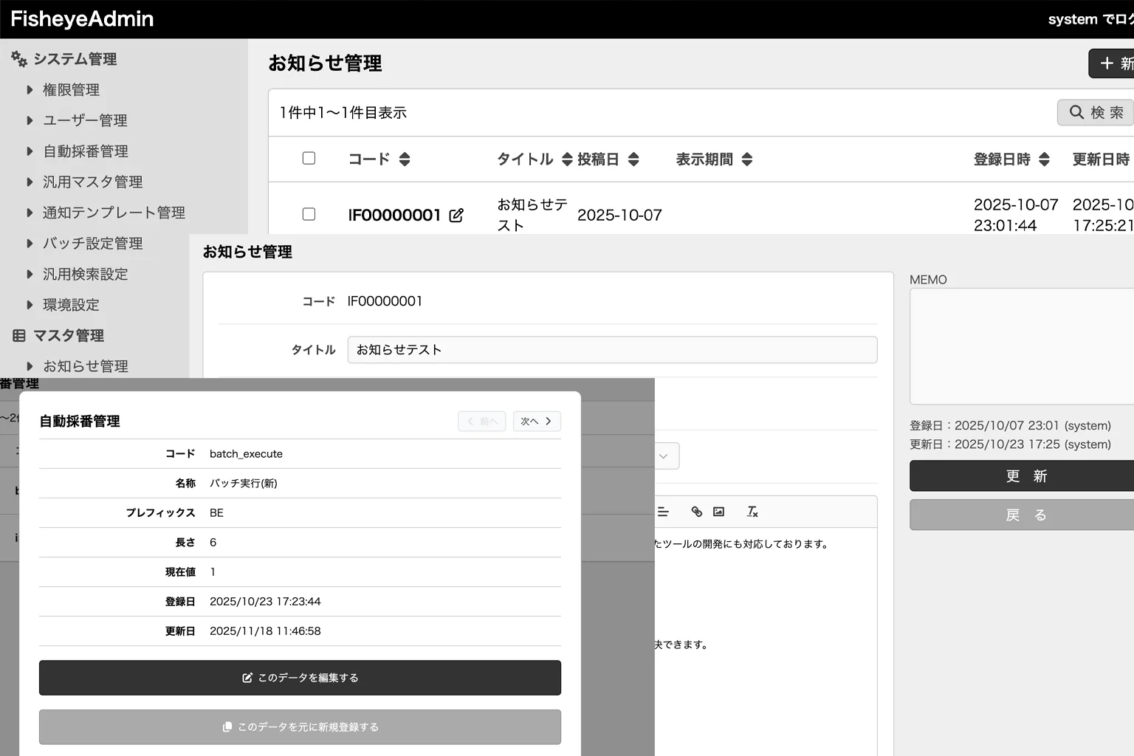Open 通知テンプレート管理 in the sidebar
This screenshot has height=756, width=1134.
[x=113, y=212]
